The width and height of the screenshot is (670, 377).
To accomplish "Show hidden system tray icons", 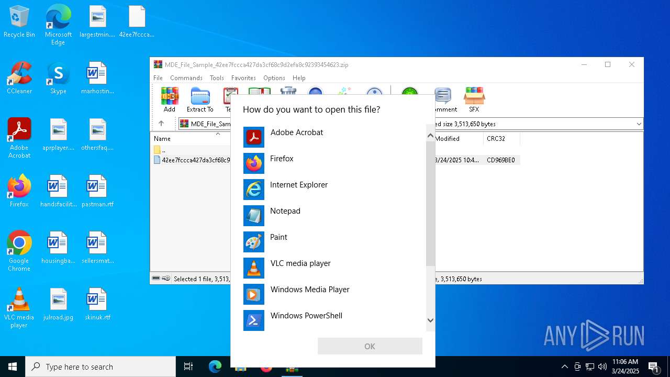I will [x=564, y=367].
